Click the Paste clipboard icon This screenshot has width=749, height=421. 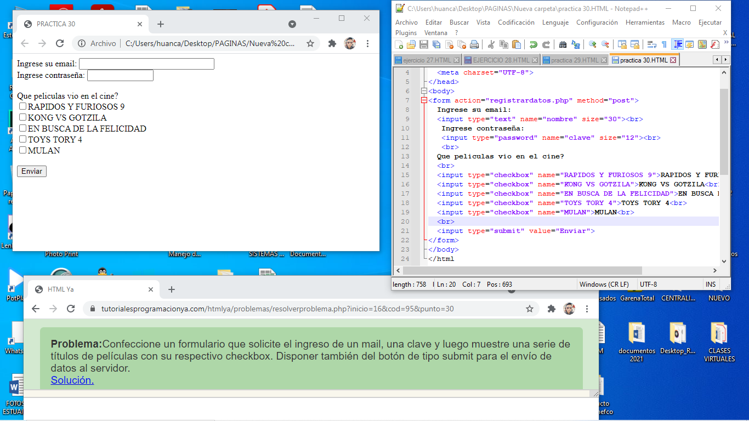[x=517, y=44]
